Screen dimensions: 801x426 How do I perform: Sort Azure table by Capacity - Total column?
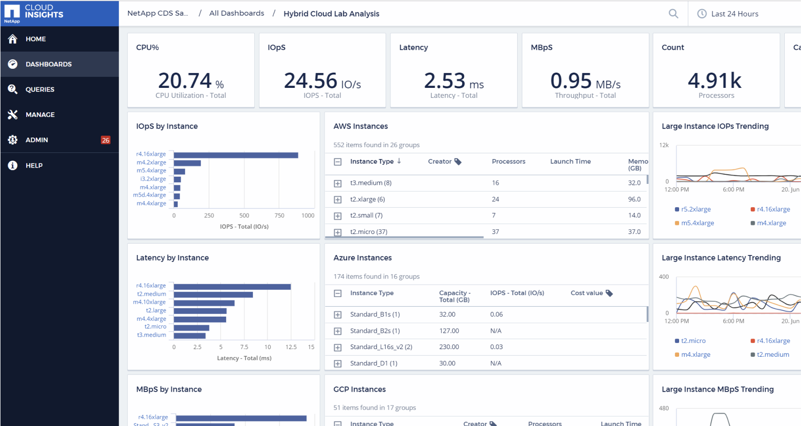(455, 296)
